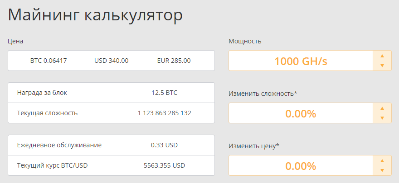Click the Текущая сложность row label
This screenshot has width=399, height=183.
(47, 113)
